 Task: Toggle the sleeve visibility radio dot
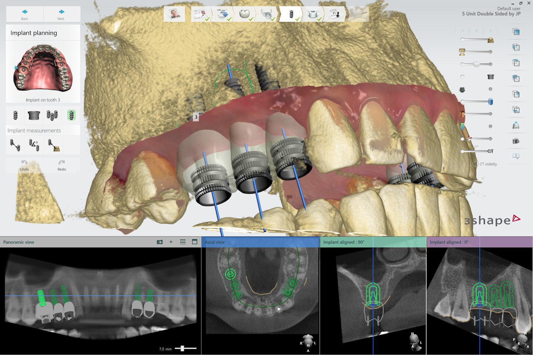pyautogui.click(x=463, y=77)
